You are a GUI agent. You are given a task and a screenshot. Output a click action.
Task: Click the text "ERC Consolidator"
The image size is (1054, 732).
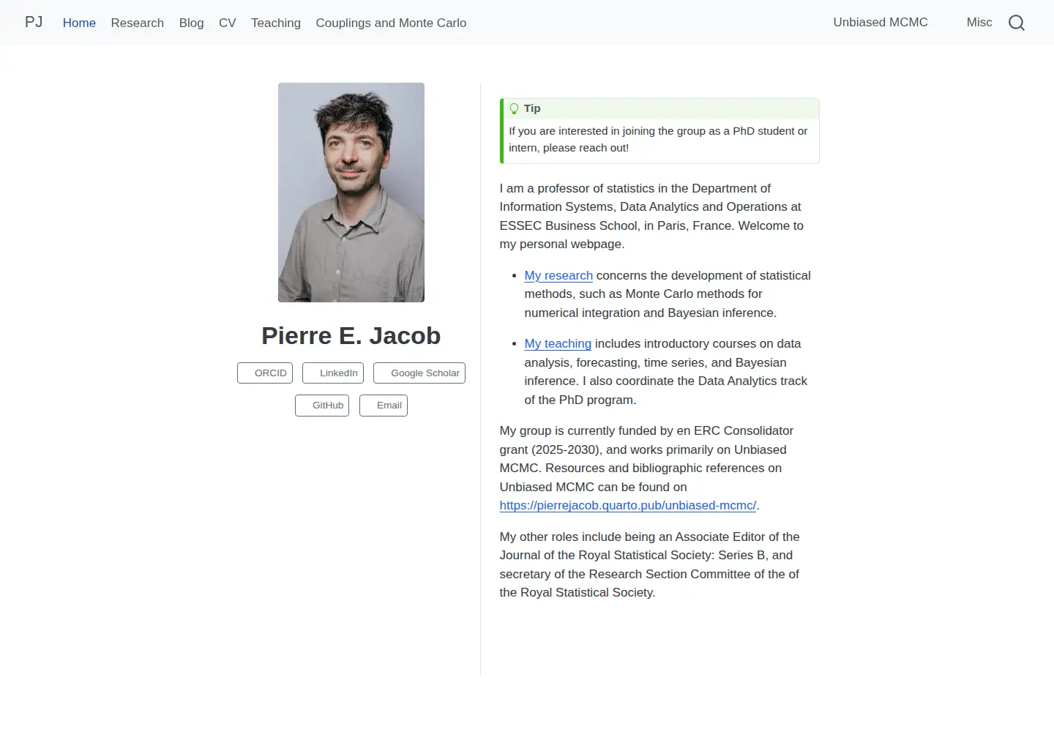point(744,430)
